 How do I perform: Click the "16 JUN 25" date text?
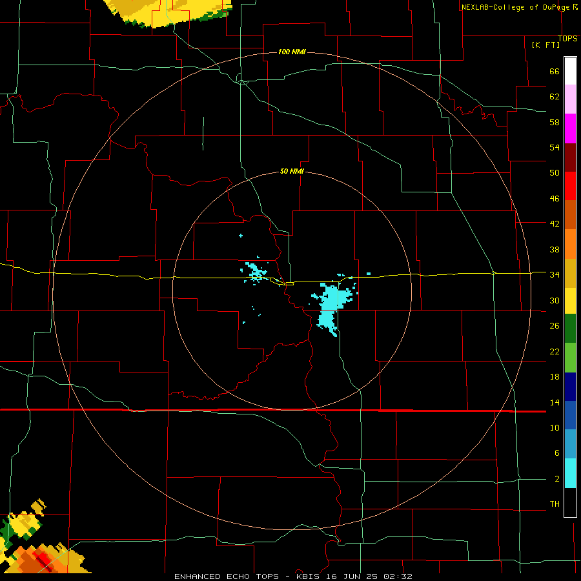coord(351,576)
